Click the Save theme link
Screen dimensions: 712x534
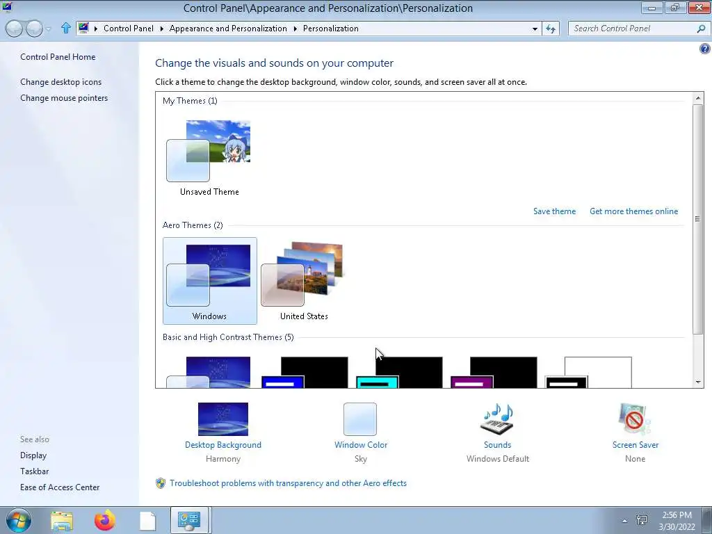tap(554, 211)
